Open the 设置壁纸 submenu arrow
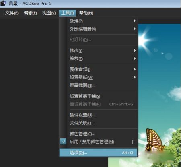 (135, 77)
